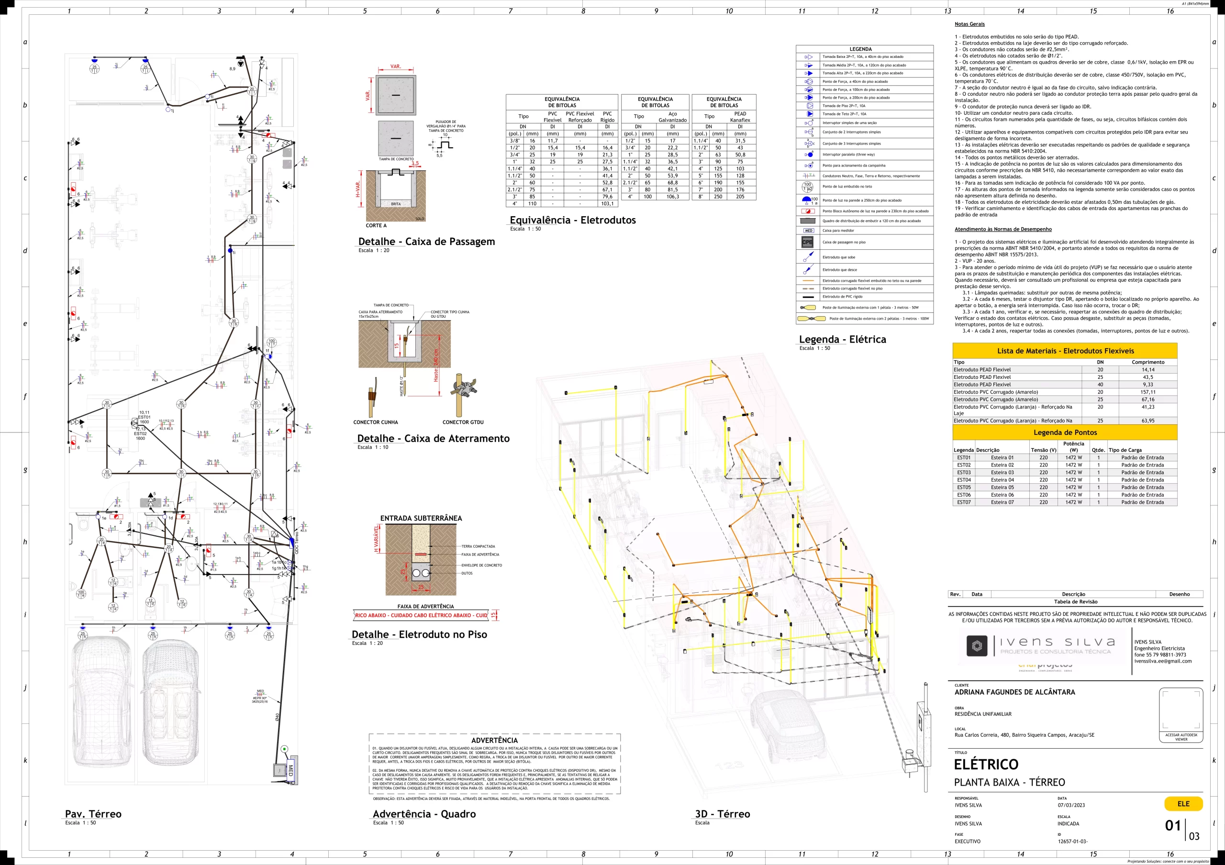Click the Legenda - Elétrica view title
The width and height of the screenshot is (1225, 865).
(843, 339)
